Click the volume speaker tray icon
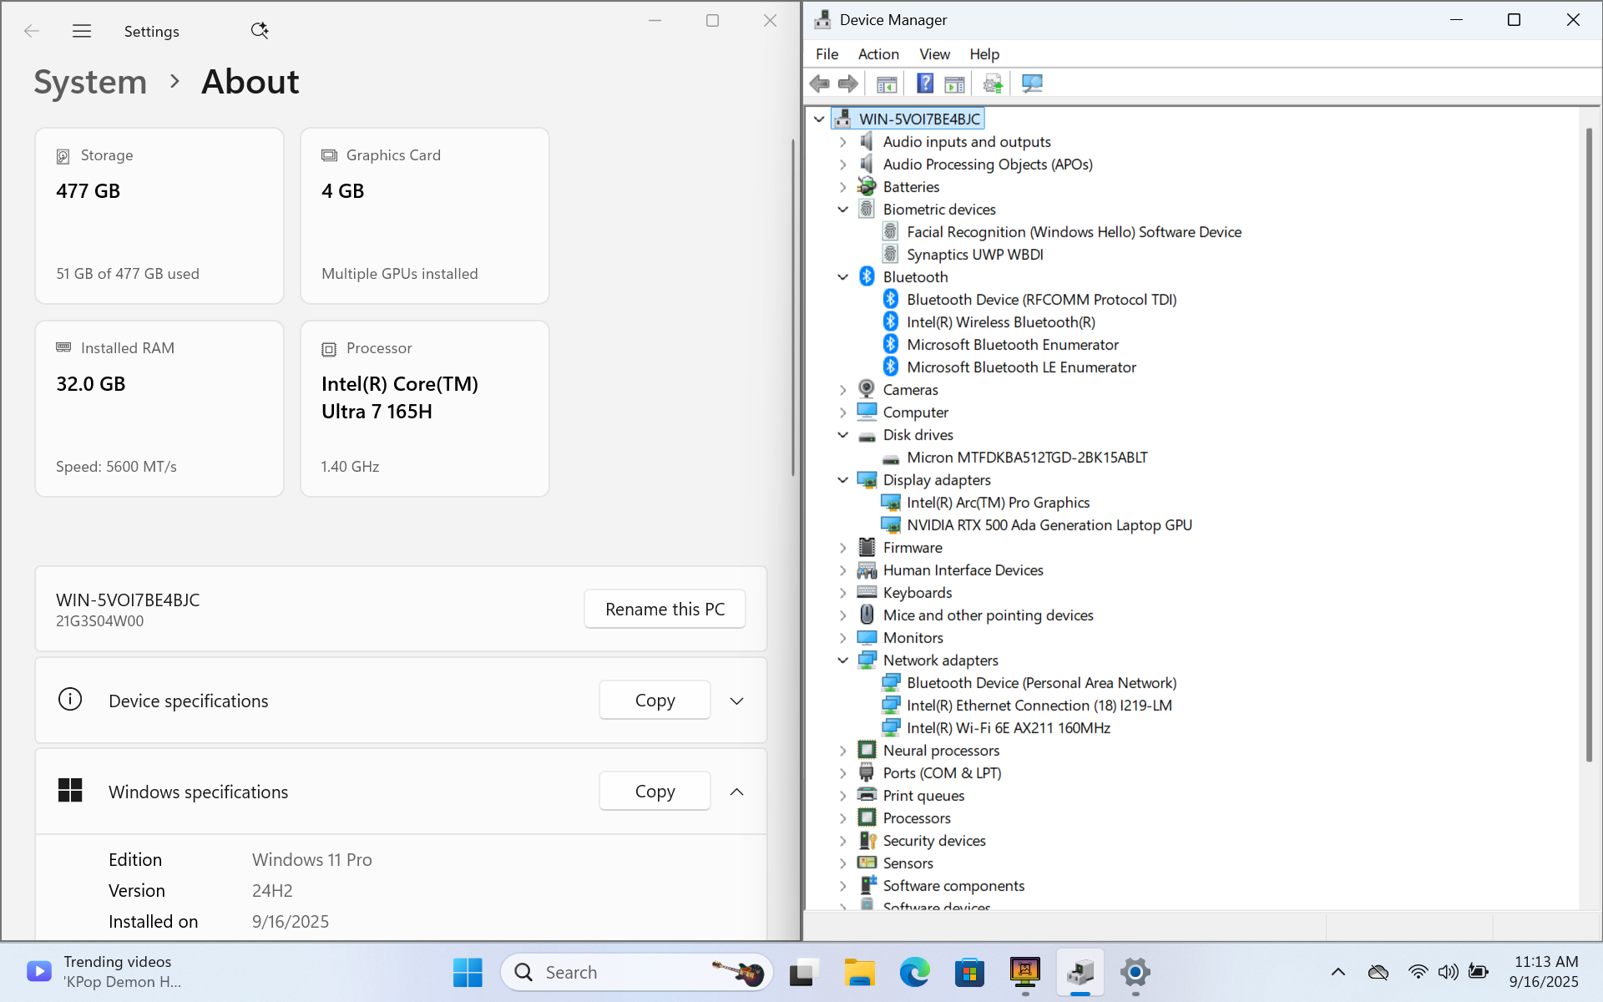Image resolution: width=1603 pixels, height=1002 pixels. click(x=1449, y=972)
